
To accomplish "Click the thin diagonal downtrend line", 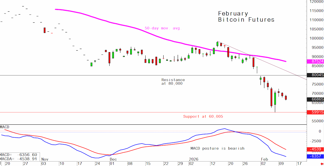I will coord(262,61).
